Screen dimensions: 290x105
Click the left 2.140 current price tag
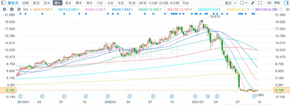tap(8, 90)
